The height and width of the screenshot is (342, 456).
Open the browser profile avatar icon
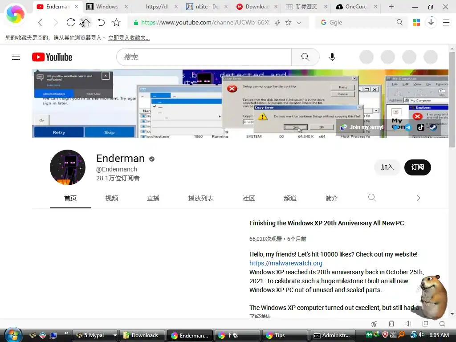[15, 15]
